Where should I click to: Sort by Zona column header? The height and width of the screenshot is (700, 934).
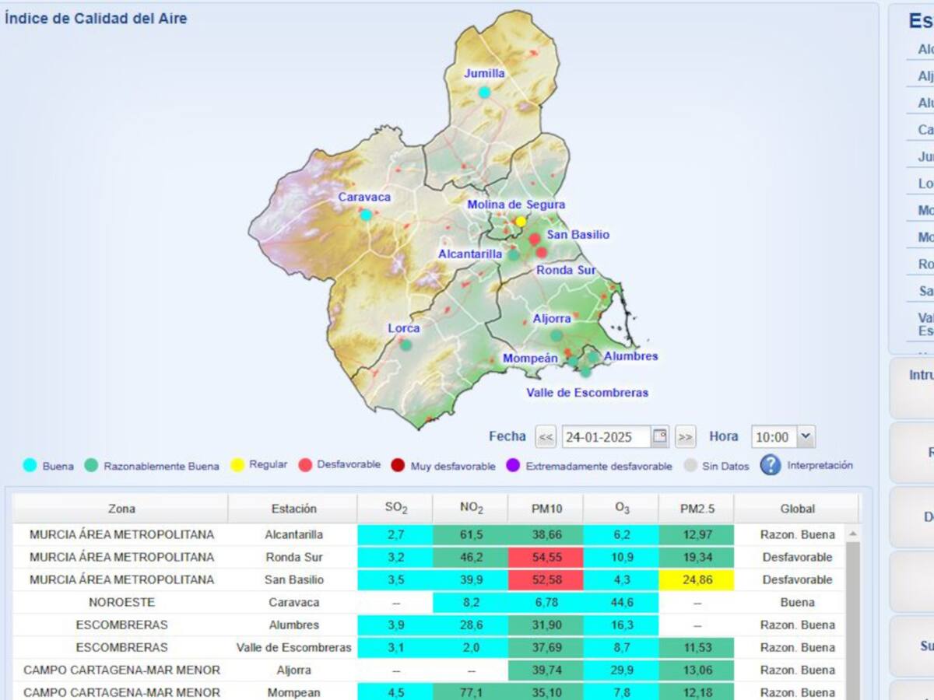coord(121,509)
